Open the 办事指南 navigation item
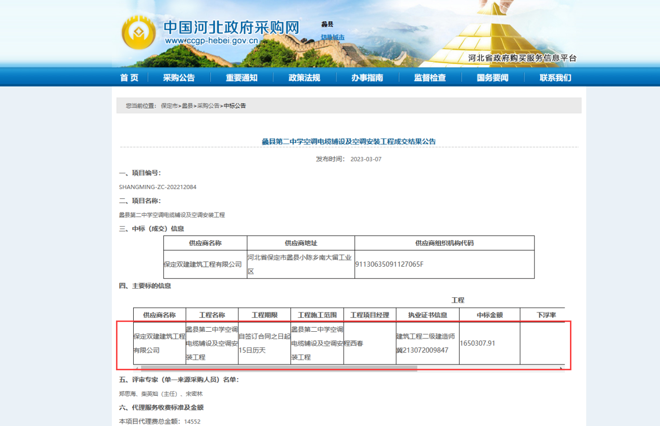Screen dimensions: 660x426 pos(367,78)
